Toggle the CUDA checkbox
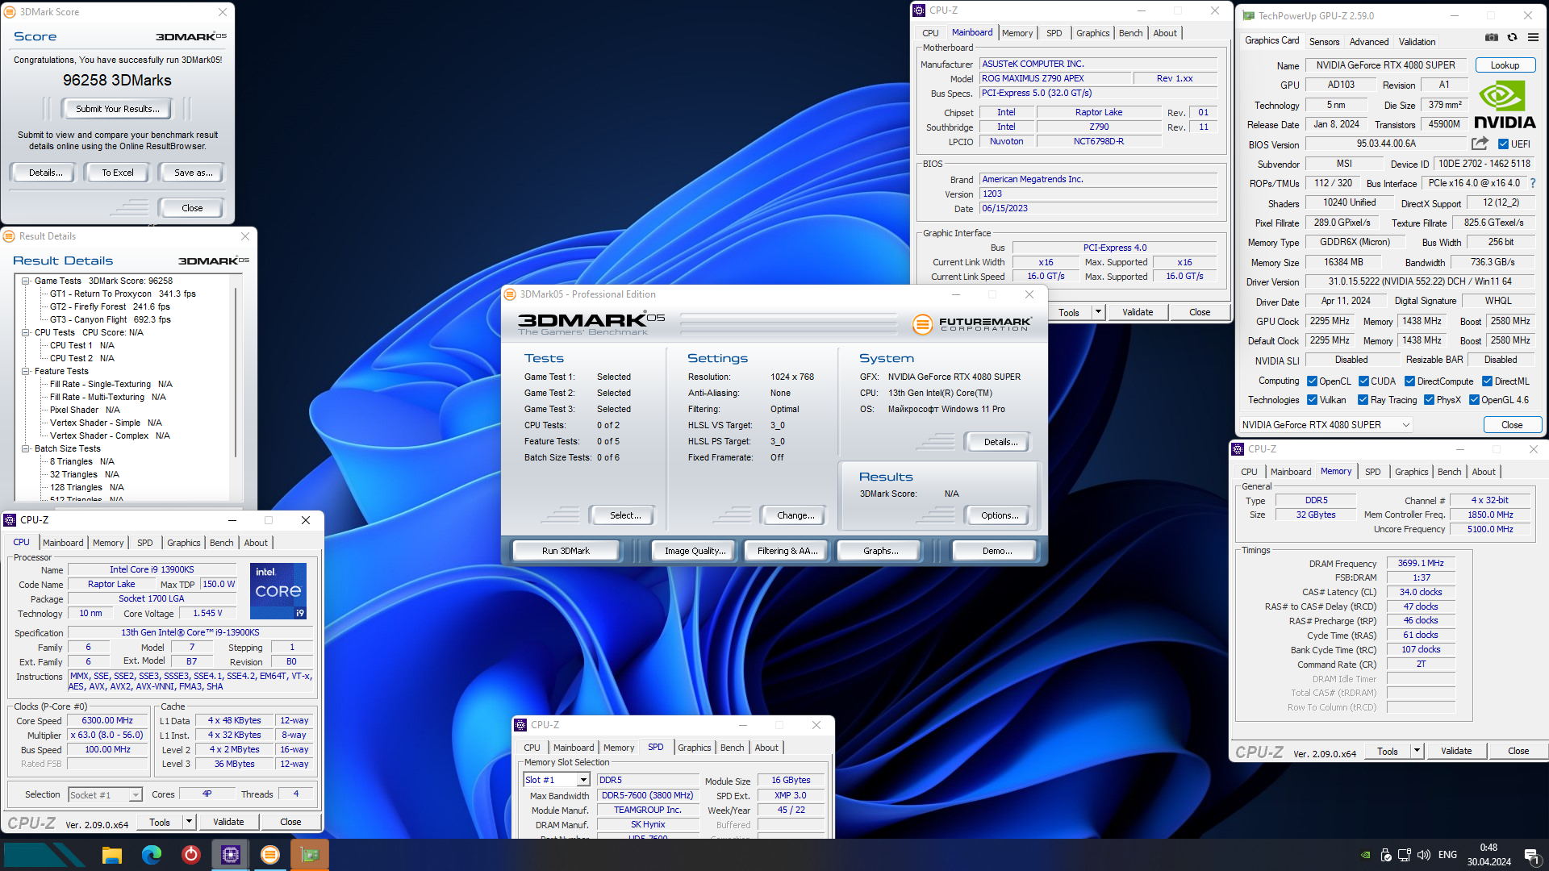The height and width of the screenshot is (871, 1549). [1363, 381]
